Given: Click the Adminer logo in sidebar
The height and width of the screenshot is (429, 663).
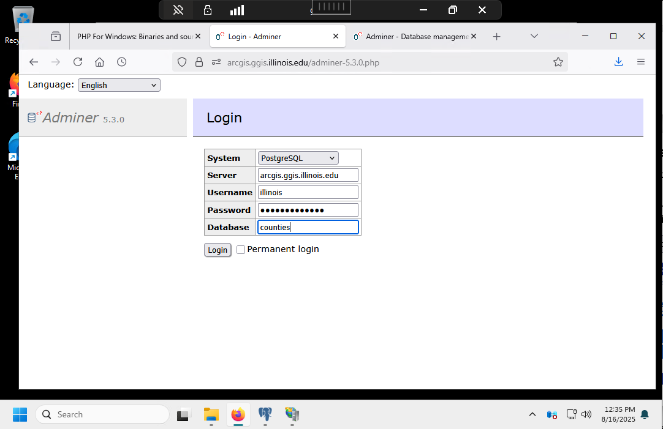Looking at the screenshot, I should point(70,118).
